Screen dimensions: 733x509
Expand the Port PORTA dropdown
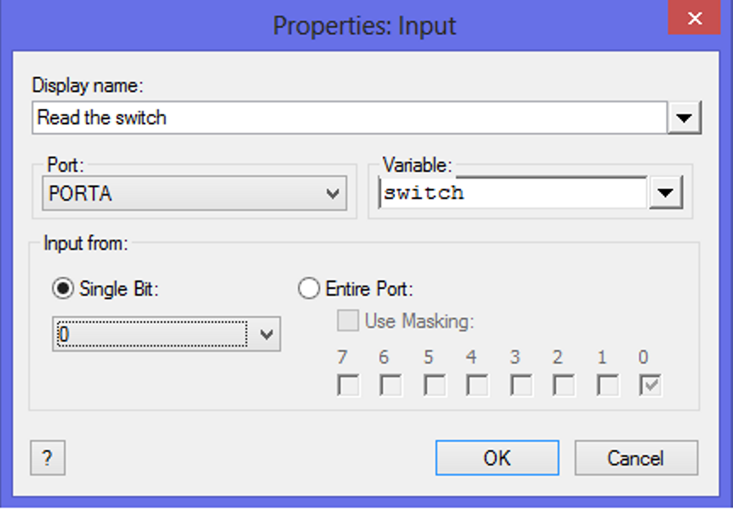pyautogui.click(x=333, y=194)
